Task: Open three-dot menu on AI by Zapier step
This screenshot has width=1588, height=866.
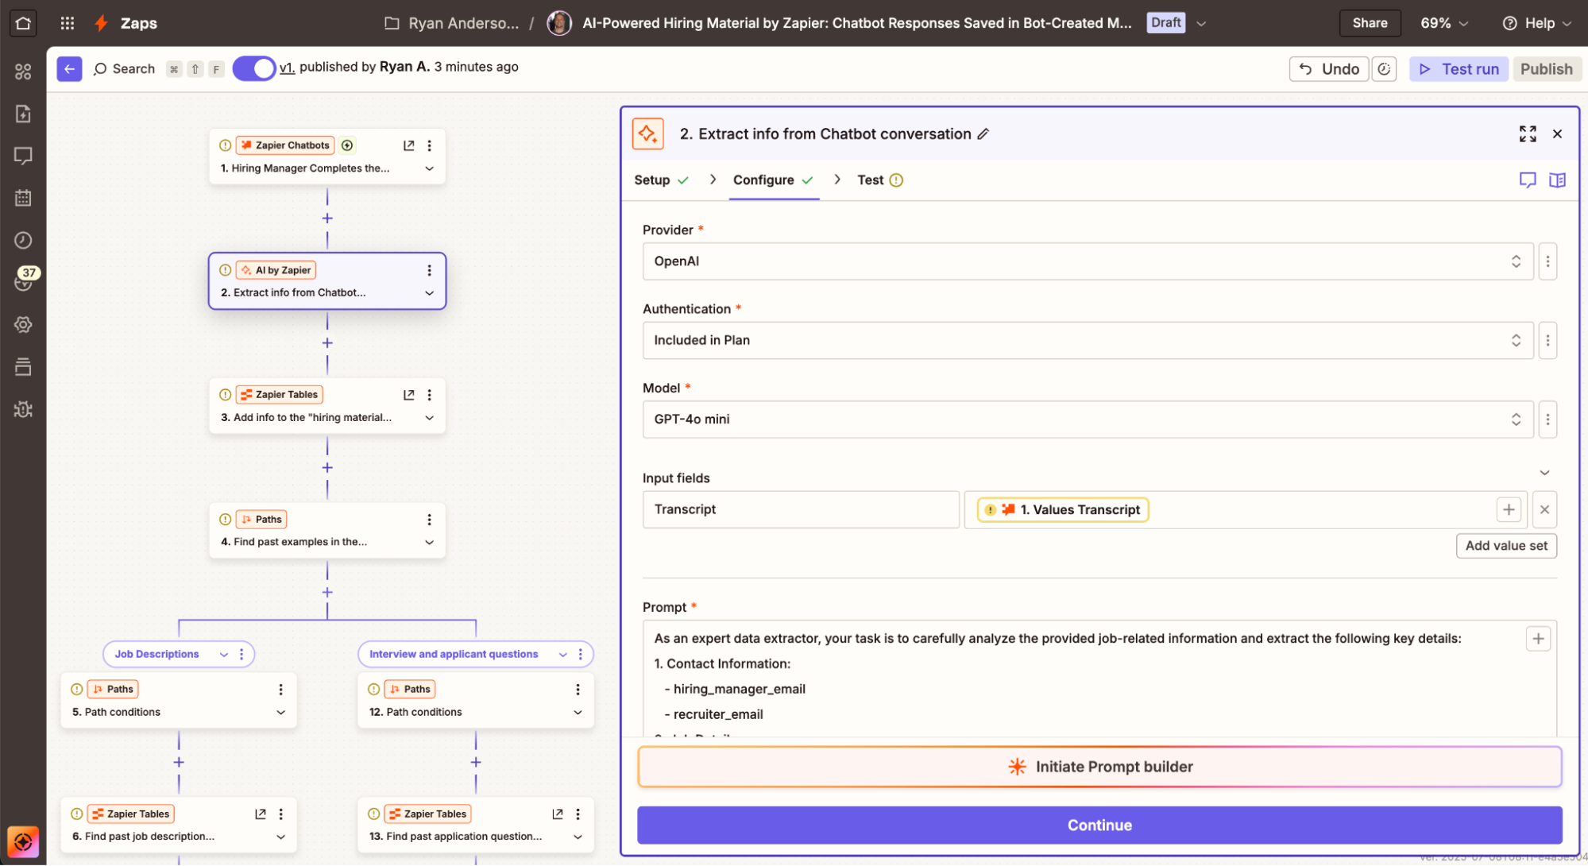Action: (429, 269)
